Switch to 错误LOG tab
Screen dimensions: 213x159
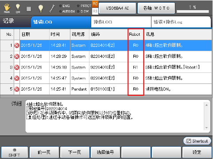(x=61, y=22)
